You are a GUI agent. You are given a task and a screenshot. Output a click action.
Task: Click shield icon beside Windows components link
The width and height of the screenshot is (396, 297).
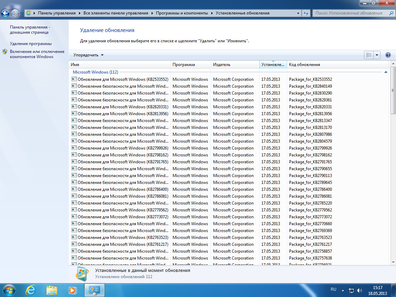pyautogui.click(x=5, y=52)
